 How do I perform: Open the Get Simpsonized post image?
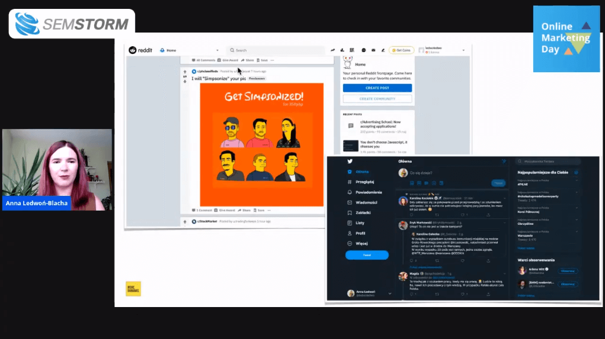click(261, 144)
